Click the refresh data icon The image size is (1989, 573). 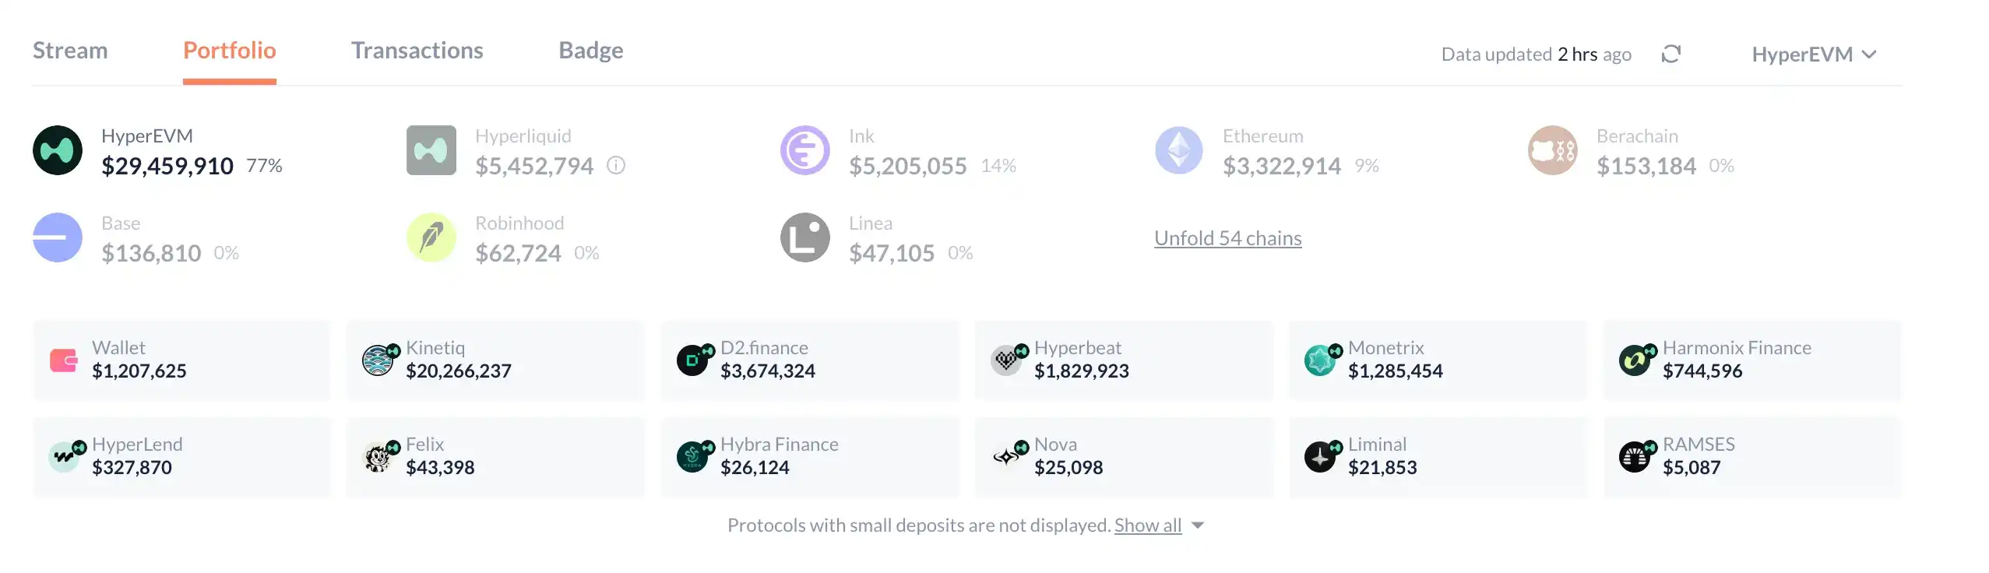[x=1670, y=54]
